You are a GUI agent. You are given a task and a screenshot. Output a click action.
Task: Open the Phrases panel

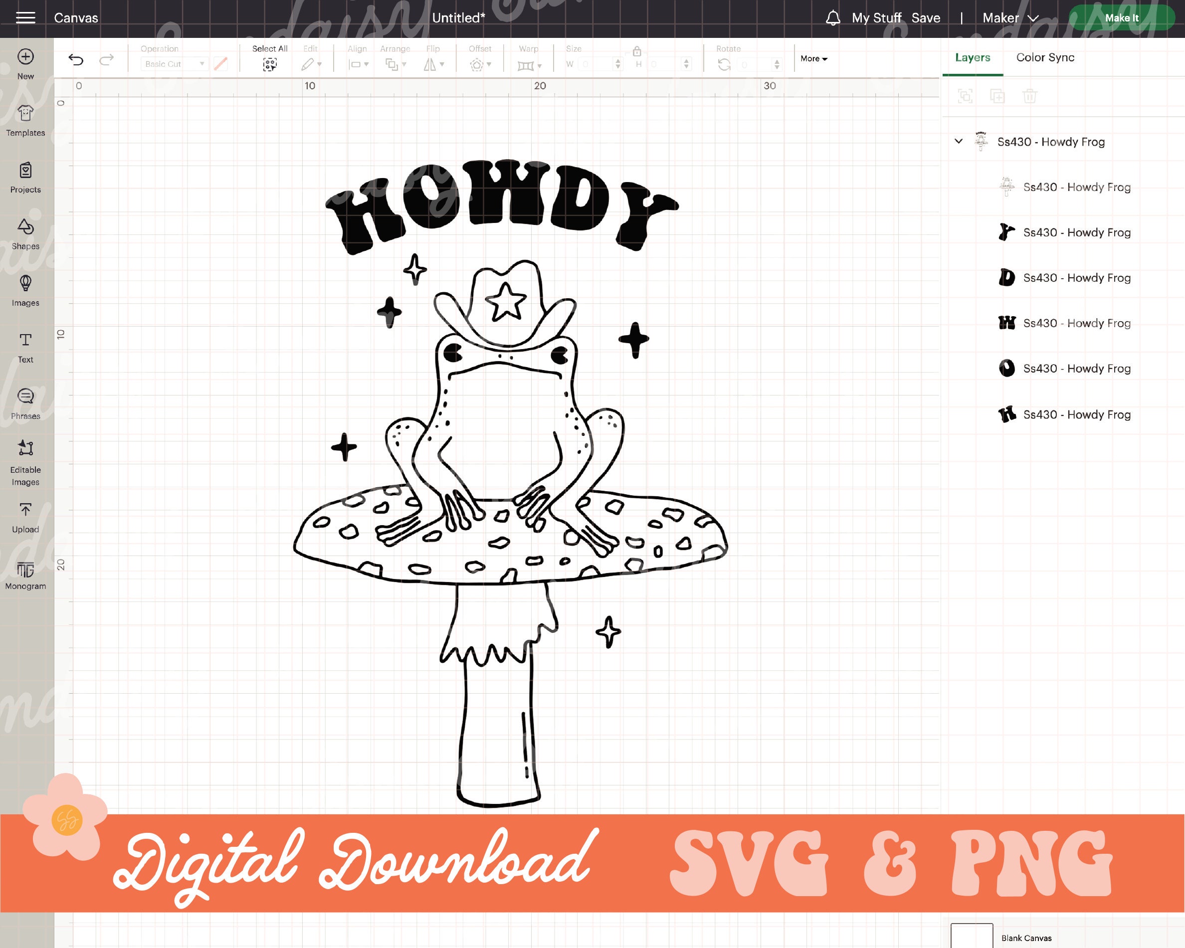click(25, 403)
